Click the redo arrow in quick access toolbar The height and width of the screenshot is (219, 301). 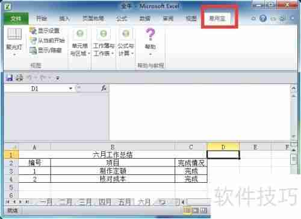tap(43, 78)
